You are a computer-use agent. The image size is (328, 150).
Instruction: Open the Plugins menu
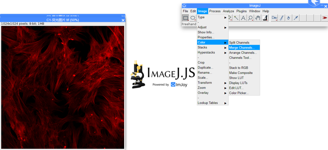click(241, 11)
